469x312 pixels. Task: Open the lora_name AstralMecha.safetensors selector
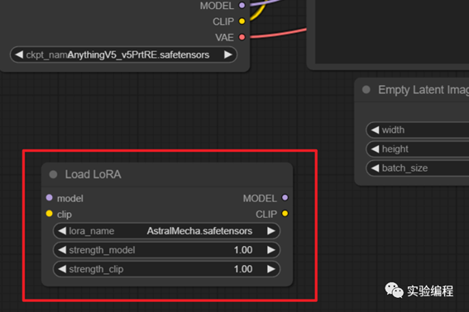(166, 231)
